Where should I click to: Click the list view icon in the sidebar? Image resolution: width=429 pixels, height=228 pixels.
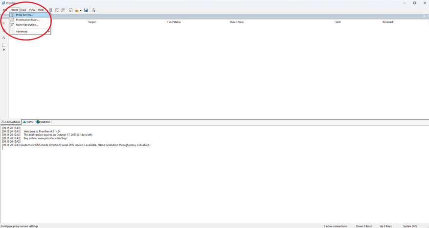tap(4, 45)
